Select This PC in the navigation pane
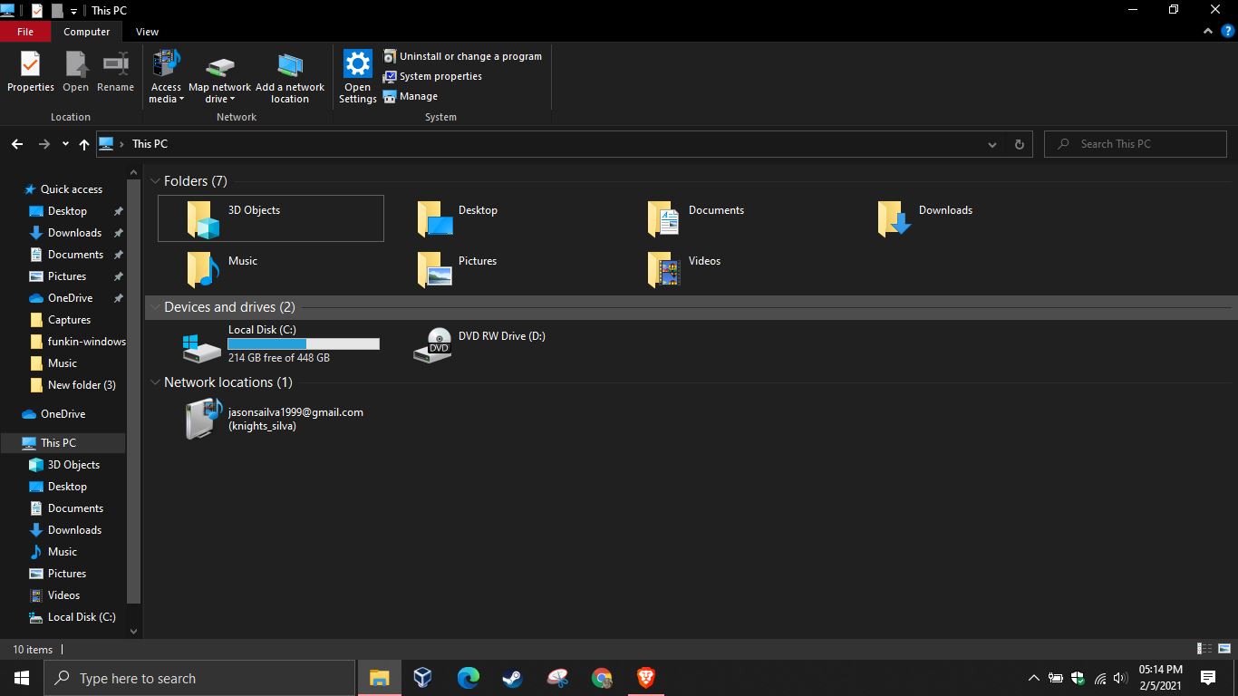 (x=63, y=443)
